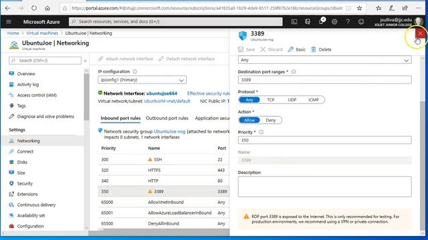Open the browser more options ellipsis
The height and width of the screenshot is (240, 428).
coord(419,8)
